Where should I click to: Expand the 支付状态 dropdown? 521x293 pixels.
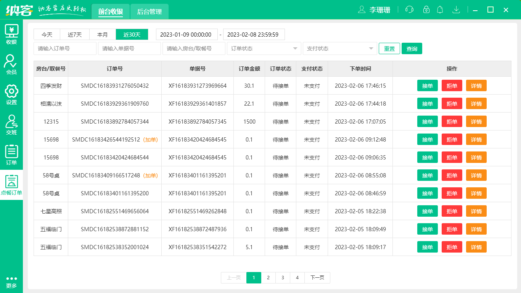[340, 48]
